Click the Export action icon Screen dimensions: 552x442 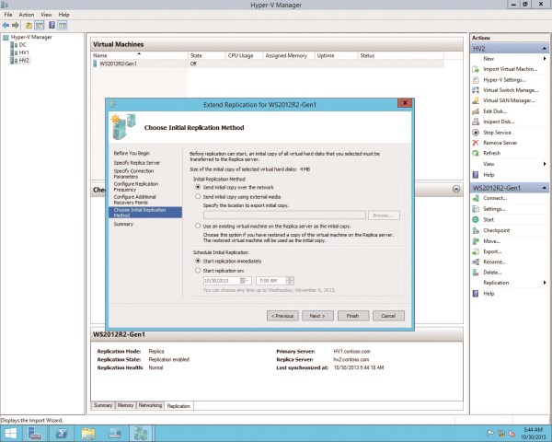coord(476,251)
